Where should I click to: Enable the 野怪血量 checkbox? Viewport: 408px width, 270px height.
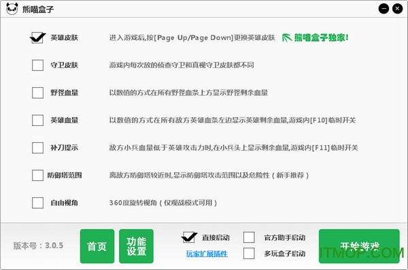click(37, 92)
